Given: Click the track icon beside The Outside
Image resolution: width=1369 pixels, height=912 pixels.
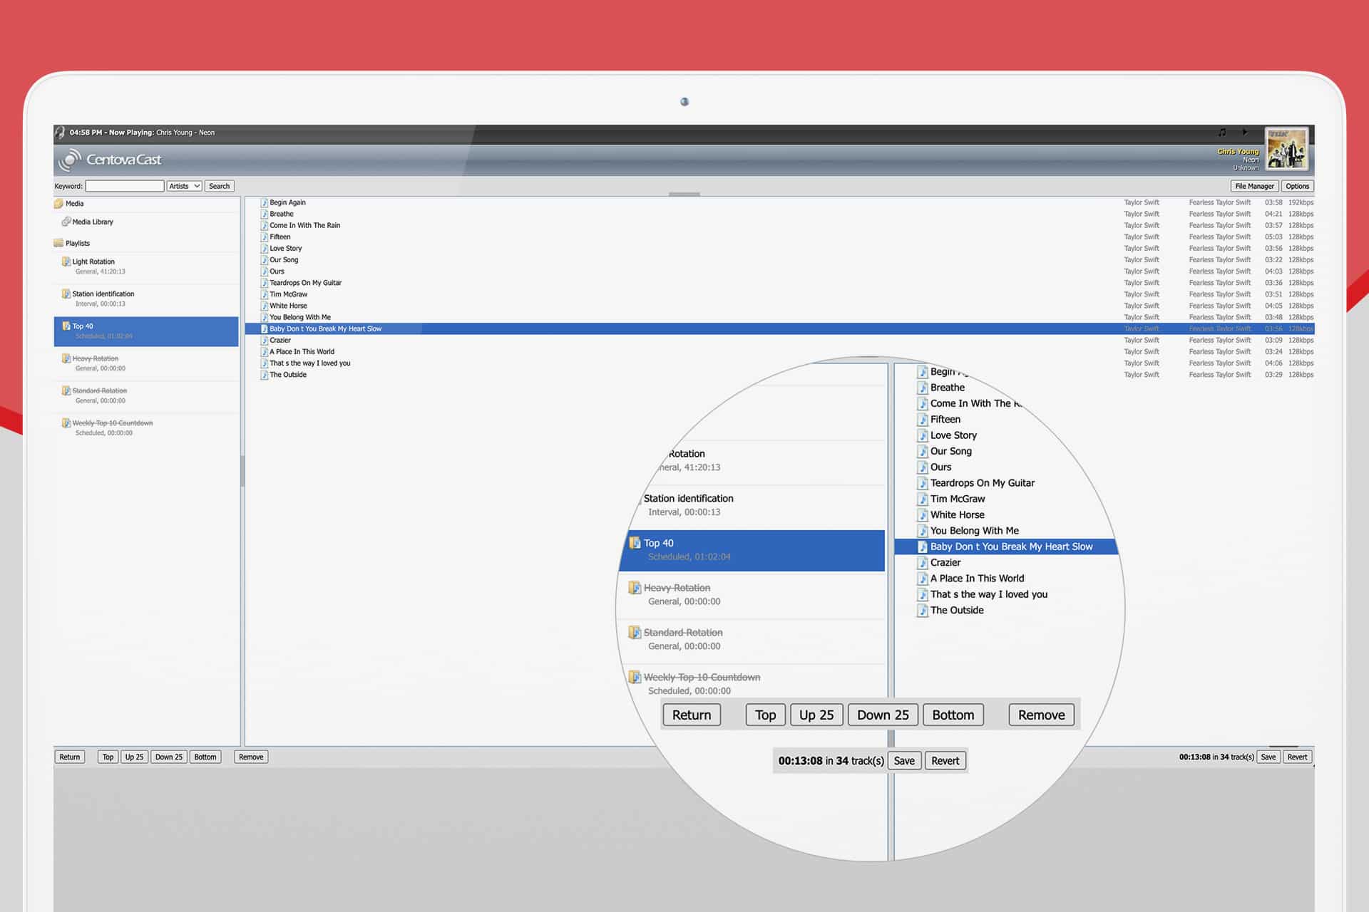Looking at the screenshot, I should (265, 375).
